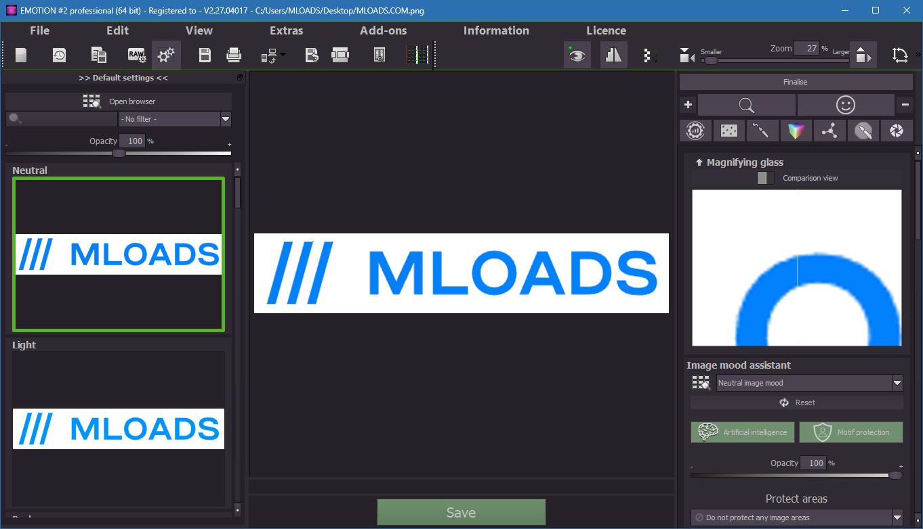Open the View menu
923x529 pixels.
pos(199,30)
